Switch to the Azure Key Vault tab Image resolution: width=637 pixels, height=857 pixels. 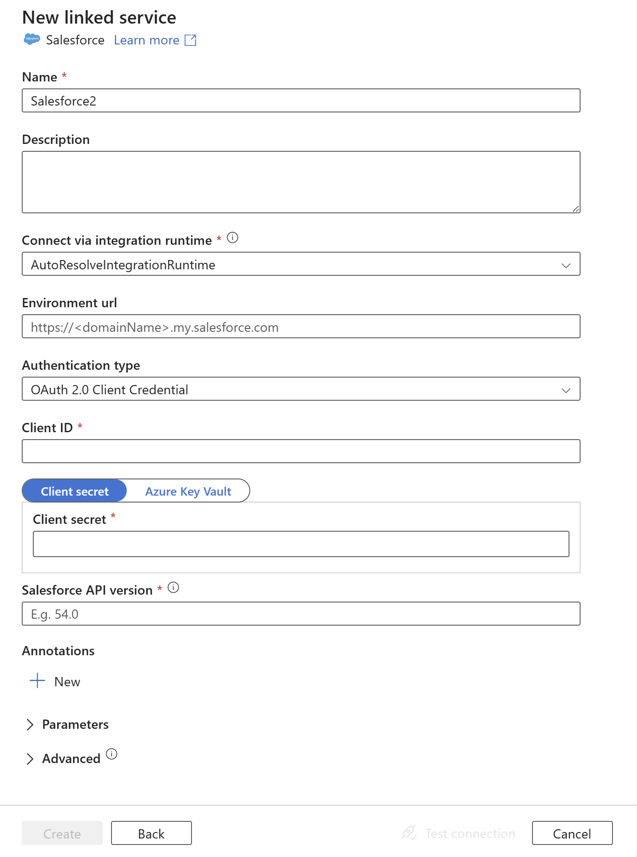click(188, 491)
